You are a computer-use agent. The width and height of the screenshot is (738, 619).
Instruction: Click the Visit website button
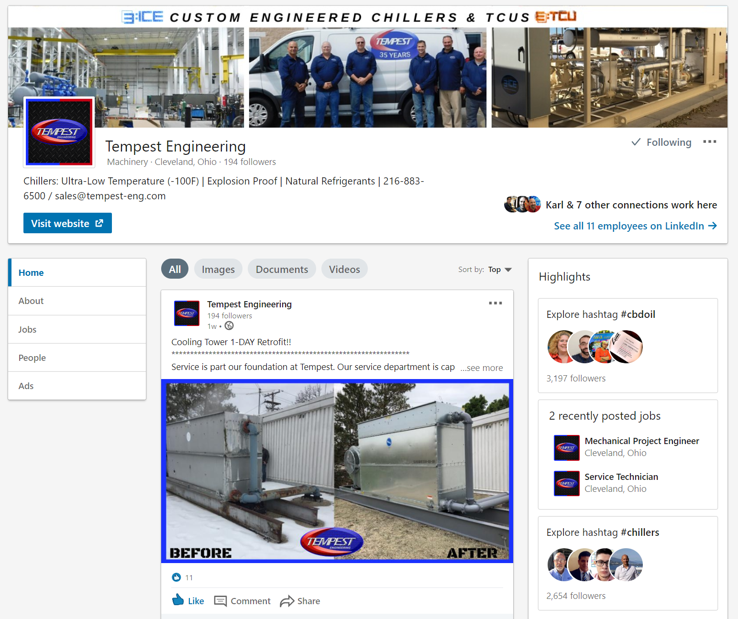67,223
